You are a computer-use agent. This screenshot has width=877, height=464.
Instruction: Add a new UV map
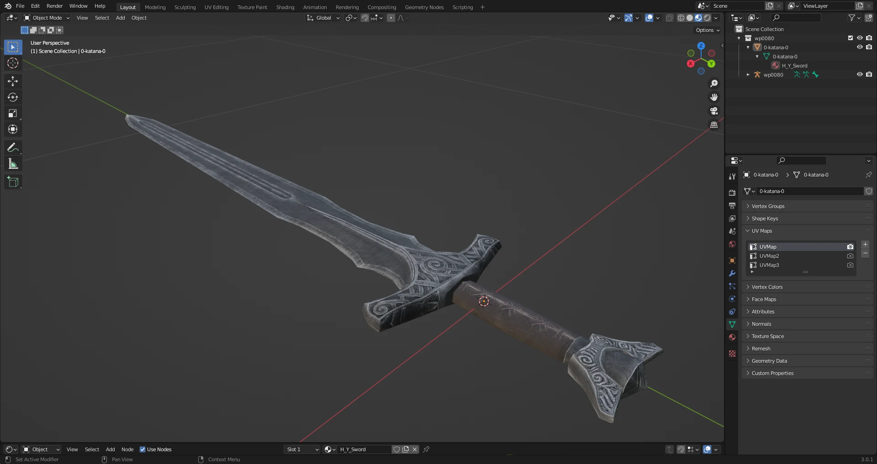(865, 245)
